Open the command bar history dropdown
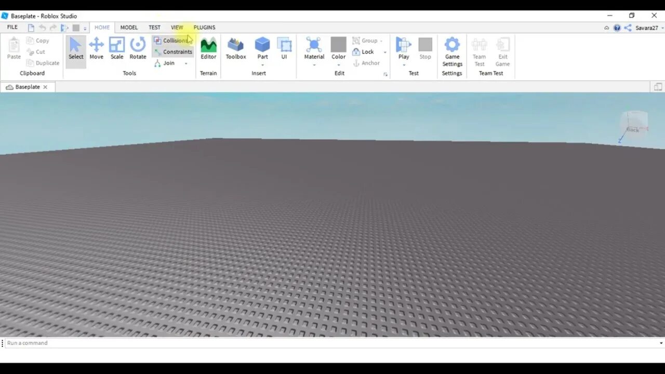 (x=661, y=343)
